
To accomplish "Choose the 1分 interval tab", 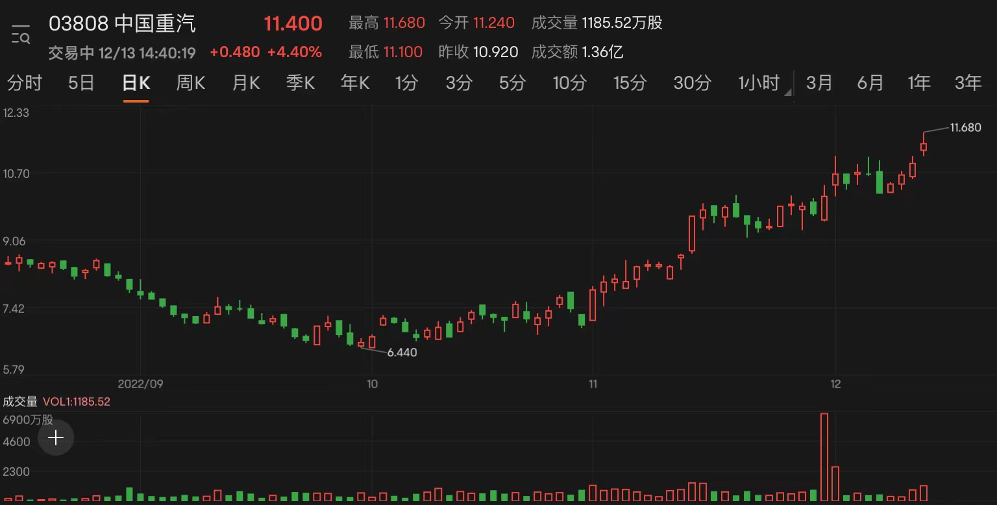I will tap(407, 83).
